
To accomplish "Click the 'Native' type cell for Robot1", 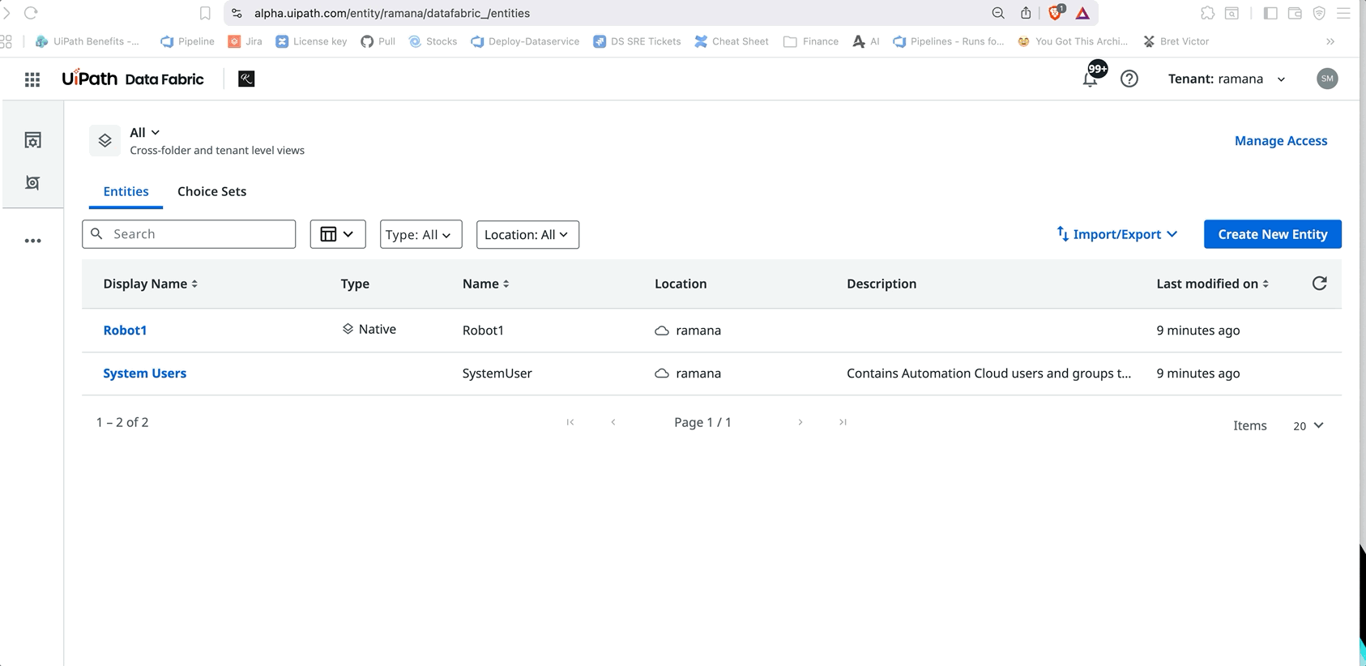I will pyautogui.click(x=369, y=329).
